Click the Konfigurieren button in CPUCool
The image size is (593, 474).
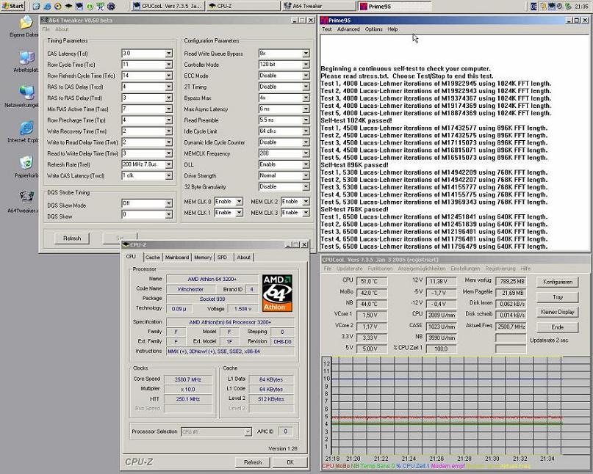pos(558,282)
